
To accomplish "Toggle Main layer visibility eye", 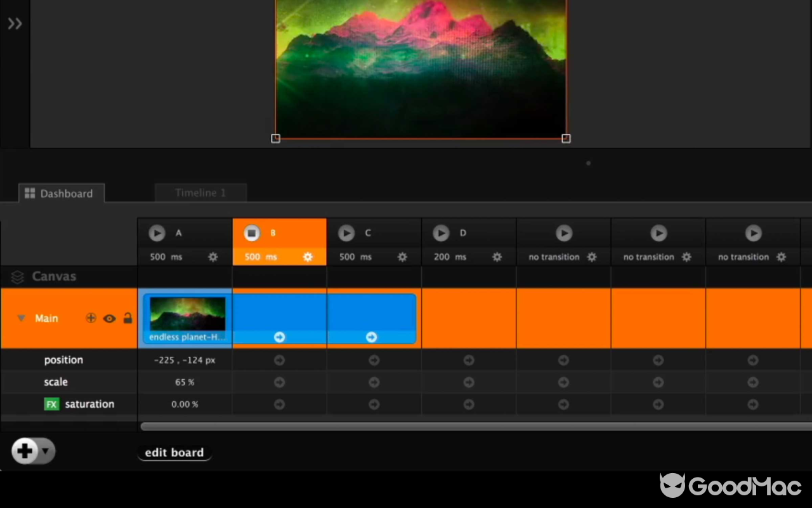I will (x=109, y=319).
